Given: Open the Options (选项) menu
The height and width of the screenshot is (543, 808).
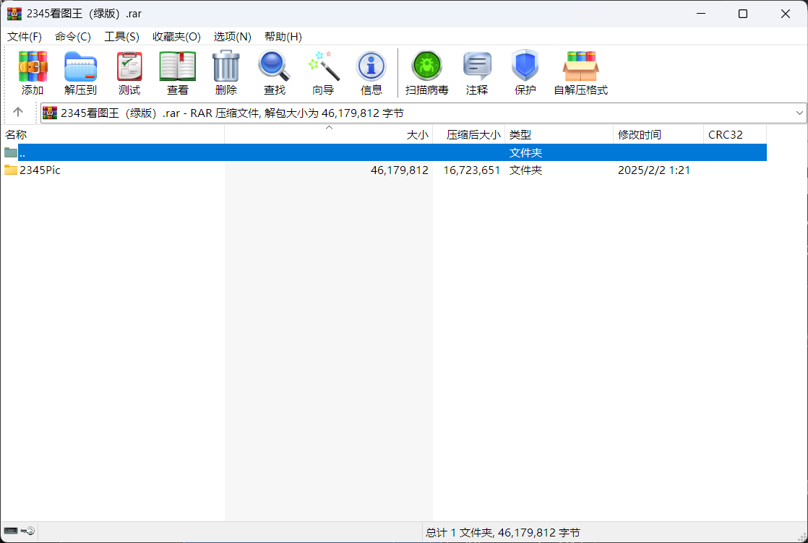Looking at the screenshot, I should pos(232,37).
